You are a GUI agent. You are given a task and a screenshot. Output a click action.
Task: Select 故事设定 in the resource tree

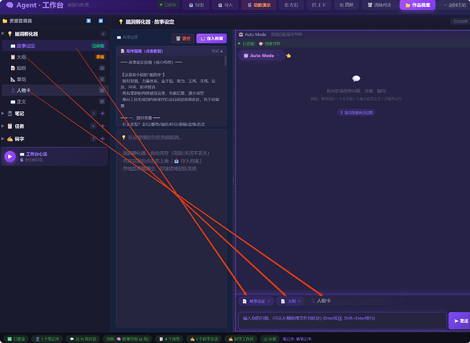click(x=55, y=46)
